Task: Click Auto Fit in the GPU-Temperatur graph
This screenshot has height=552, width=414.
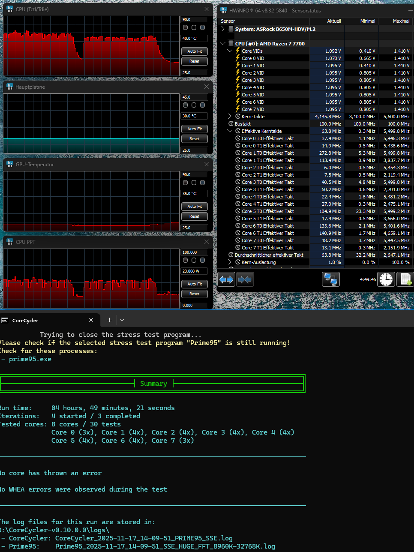Action: [195, 206]
